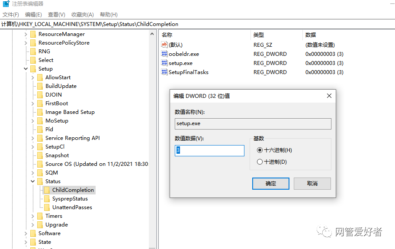Click the Service Reporting API key label
The height and width of the screenshot is (249, 395).
tap(73, 138)
